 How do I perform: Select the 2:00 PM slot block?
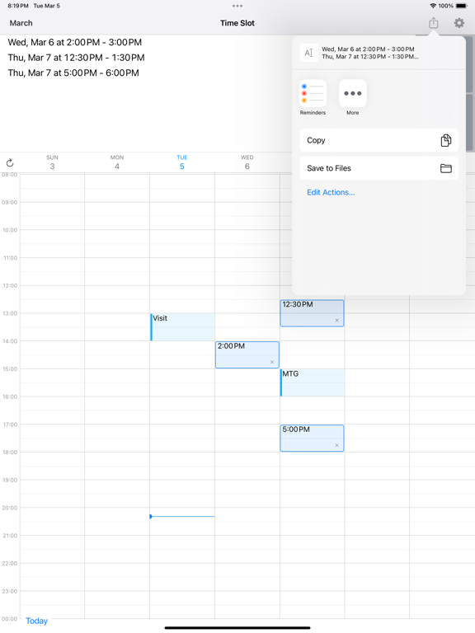coord(247,354)
